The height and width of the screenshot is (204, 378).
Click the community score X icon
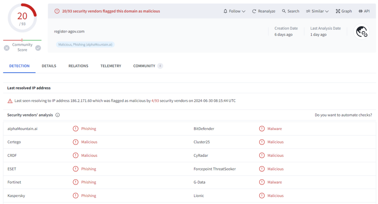coord(7,48)
